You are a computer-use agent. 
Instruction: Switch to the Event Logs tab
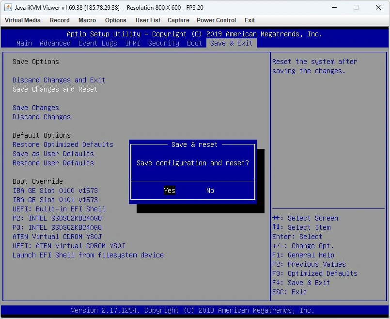pyautogui.click(x=98, y=43)
